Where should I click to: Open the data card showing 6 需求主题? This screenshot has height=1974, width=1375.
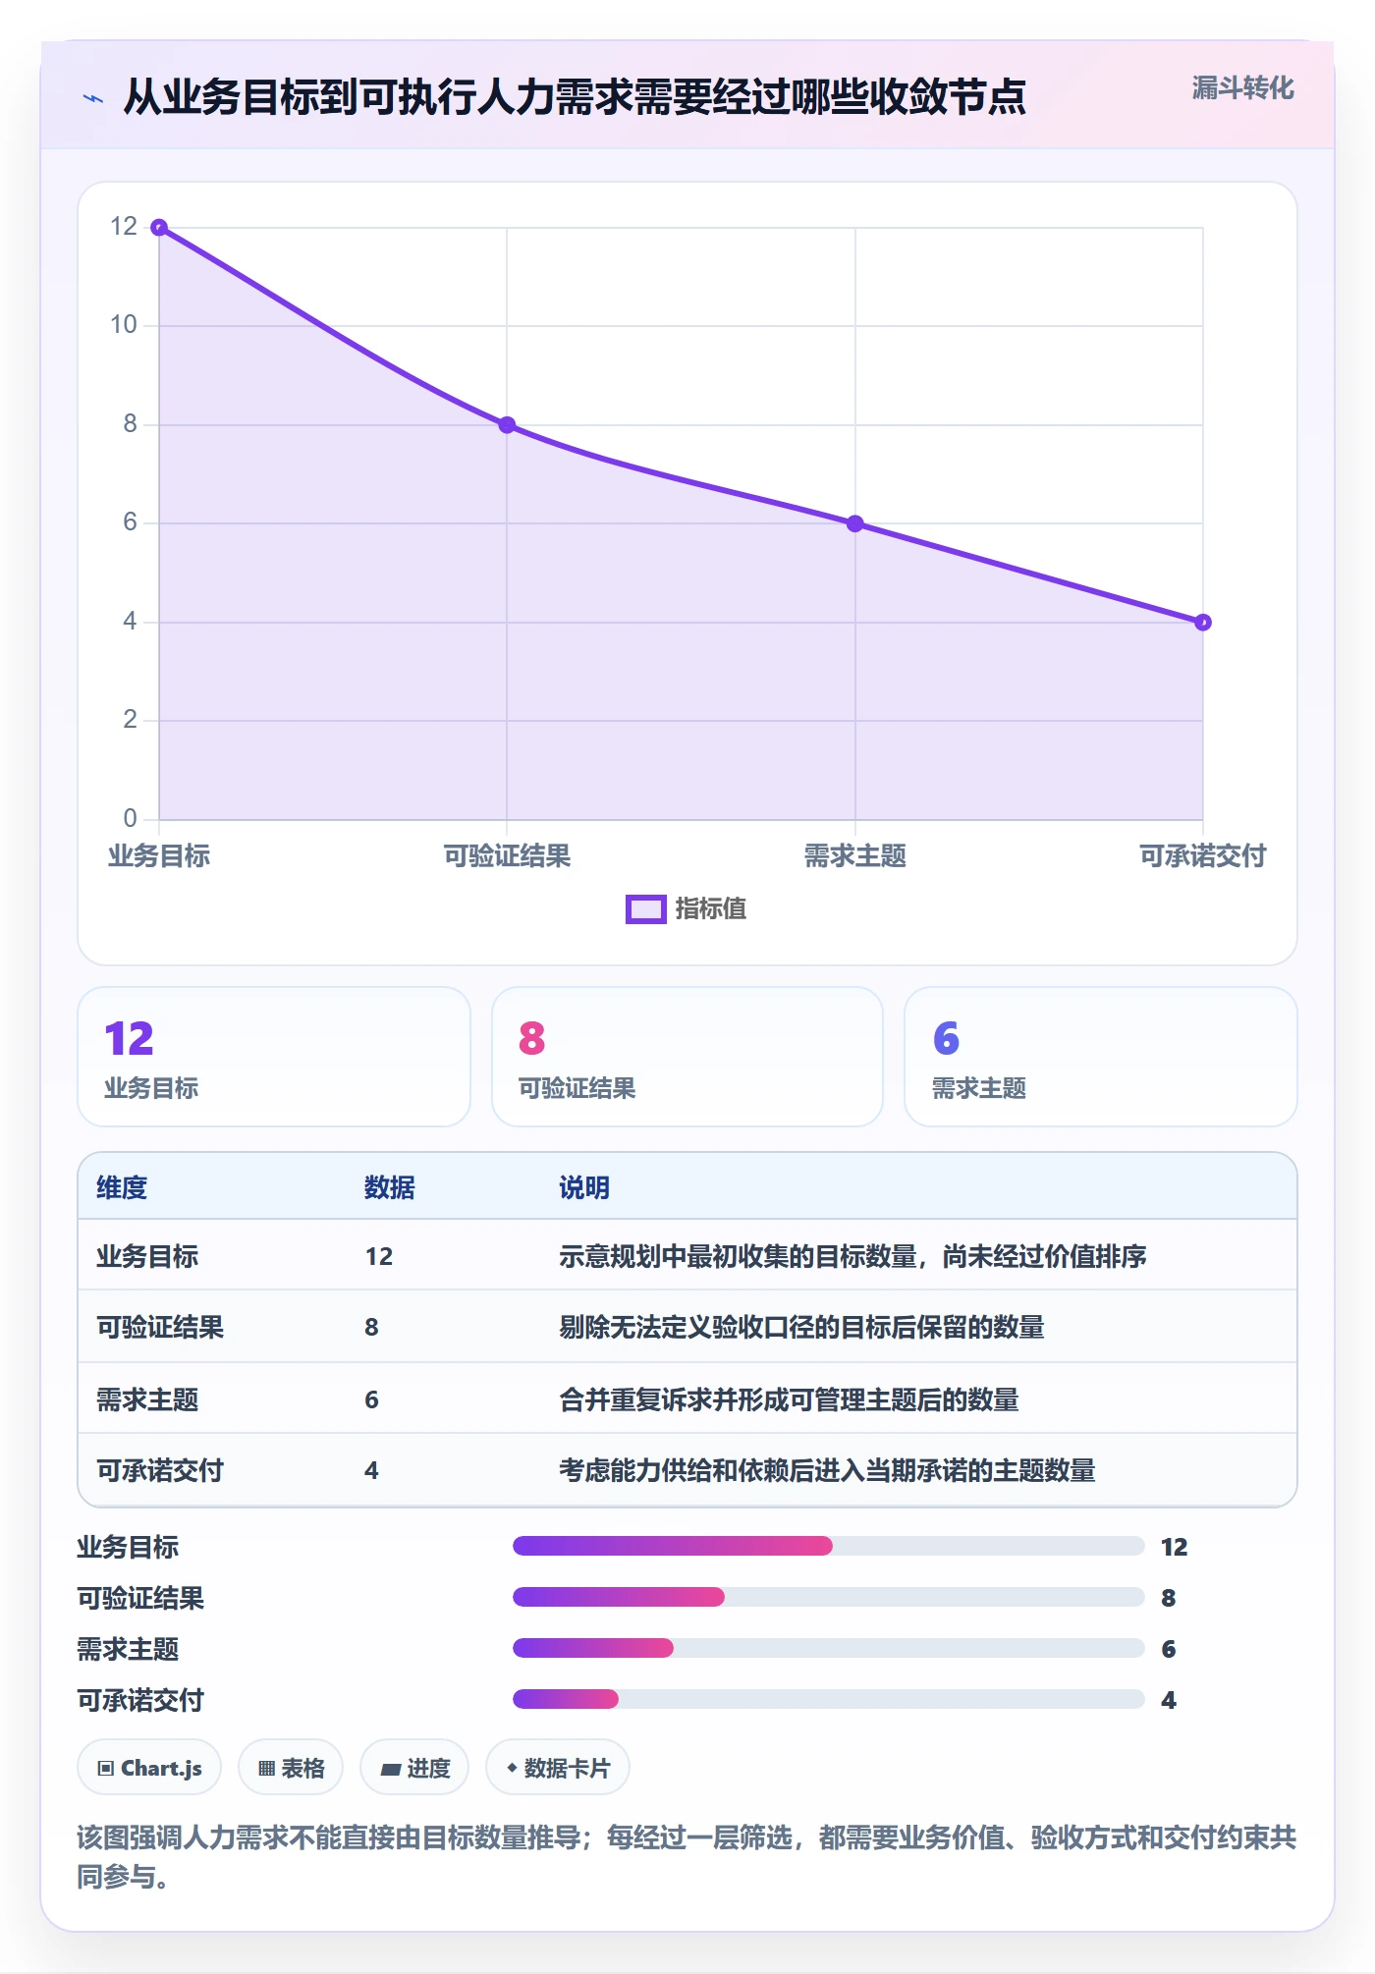pyautogui.click(x=1101, y=1057)
